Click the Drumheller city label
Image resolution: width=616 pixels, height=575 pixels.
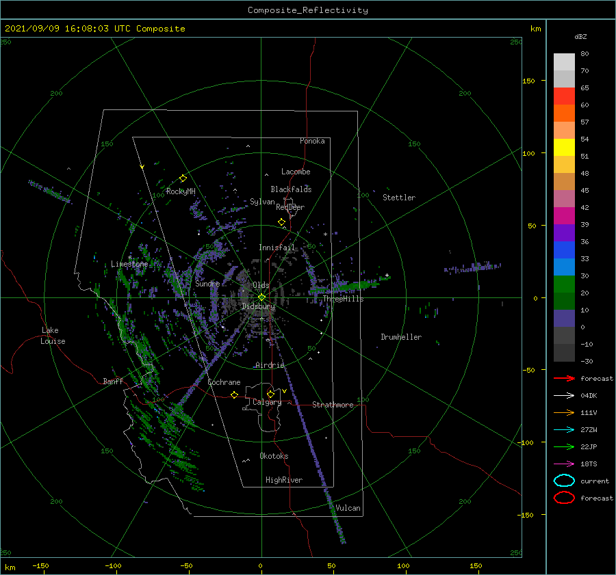[x=401, y=337]
